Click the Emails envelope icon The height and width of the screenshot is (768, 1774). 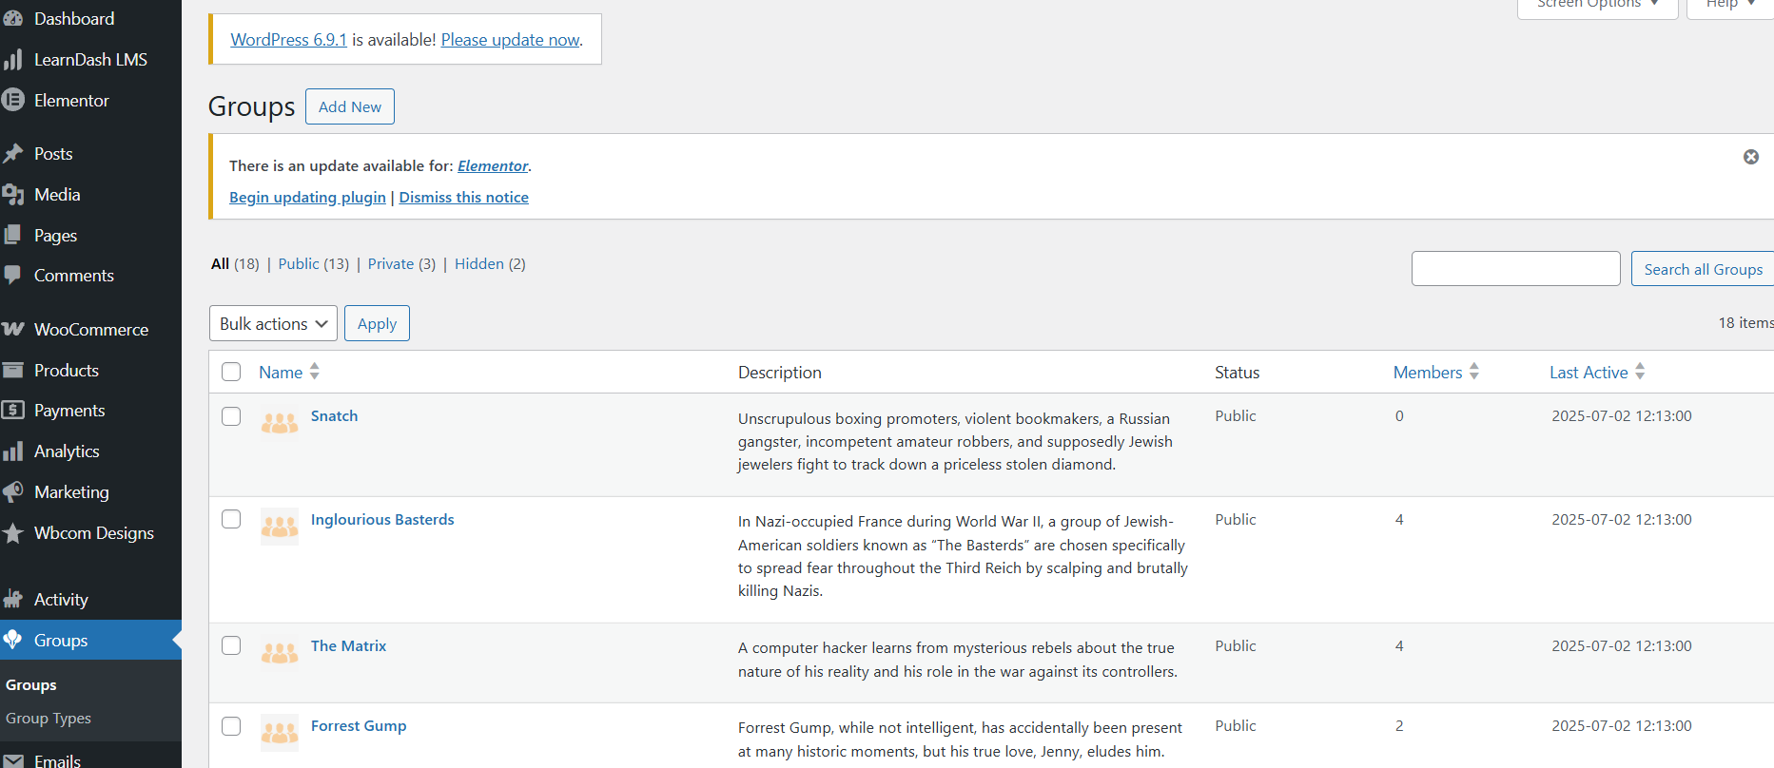point(12,760)
